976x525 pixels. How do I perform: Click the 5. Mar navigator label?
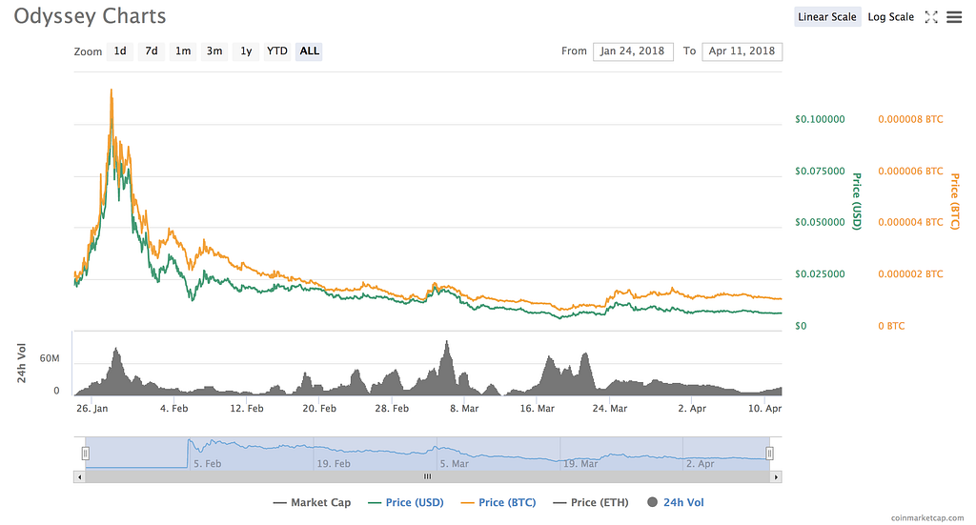[455, 464]
